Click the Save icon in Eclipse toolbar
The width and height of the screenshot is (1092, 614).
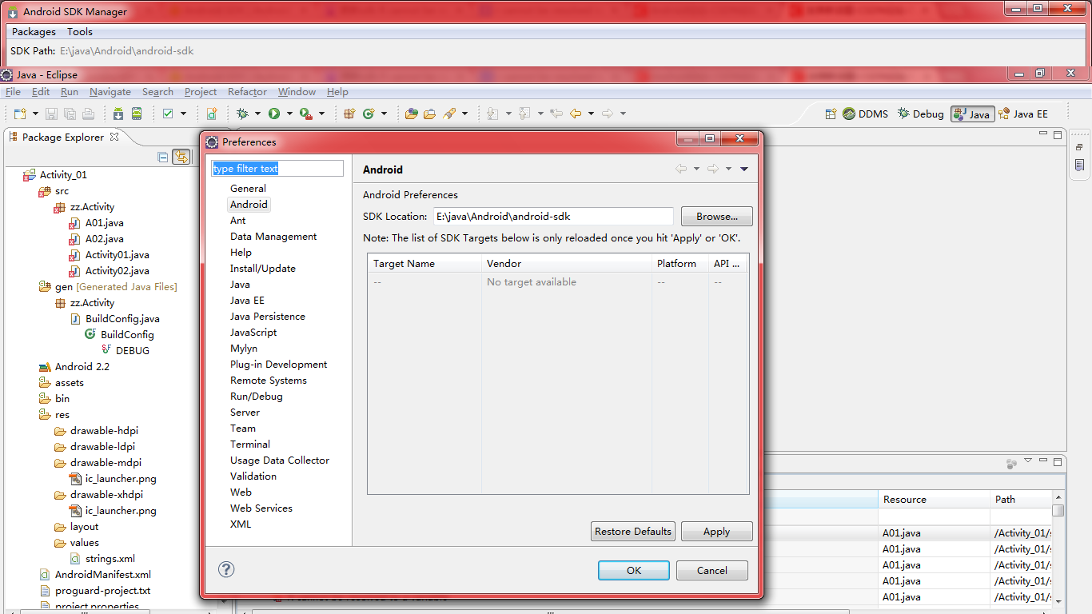tap(51, 114)
